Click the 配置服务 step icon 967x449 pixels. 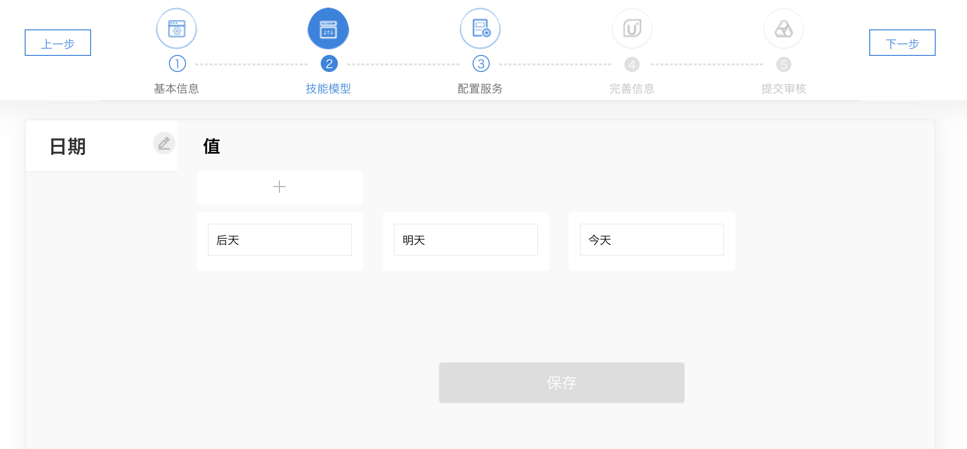tap(480, 29)
